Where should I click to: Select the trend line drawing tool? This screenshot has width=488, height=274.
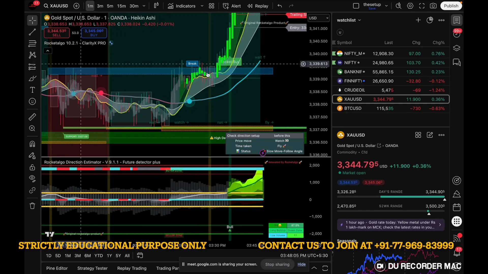click(32, 32)
